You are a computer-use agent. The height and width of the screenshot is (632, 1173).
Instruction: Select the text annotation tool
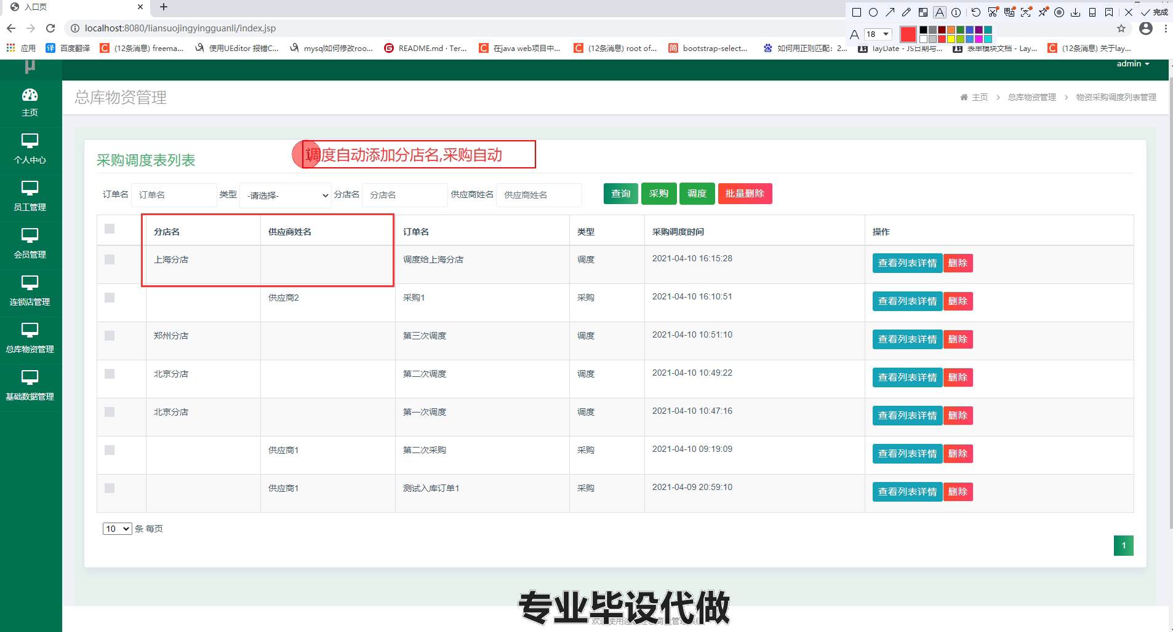[x=940, y=12]
